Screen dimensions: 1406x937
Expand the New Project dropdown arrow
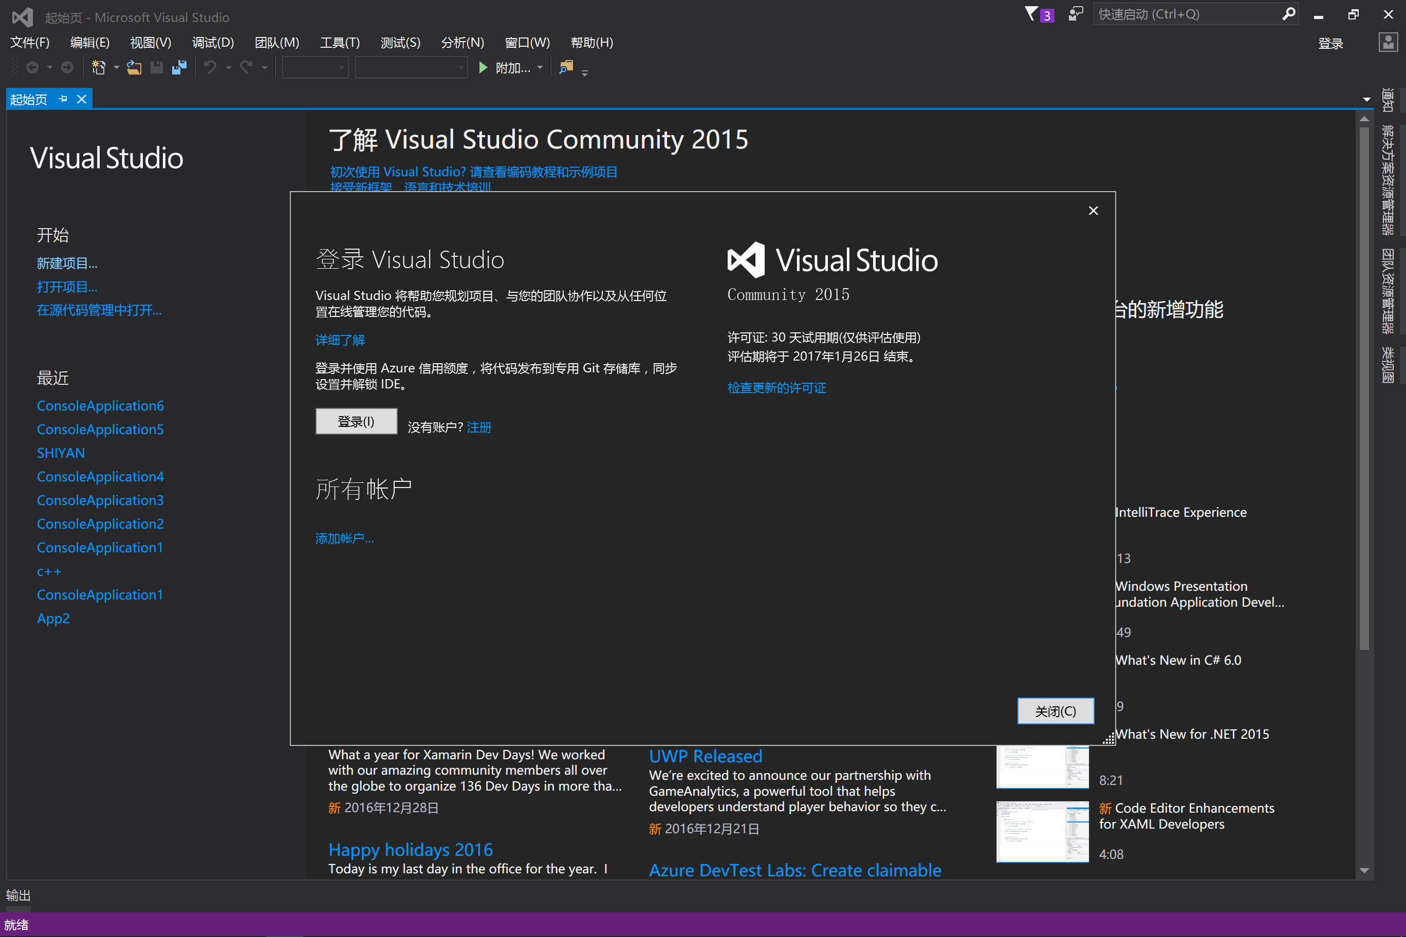[x=116, y=67]
